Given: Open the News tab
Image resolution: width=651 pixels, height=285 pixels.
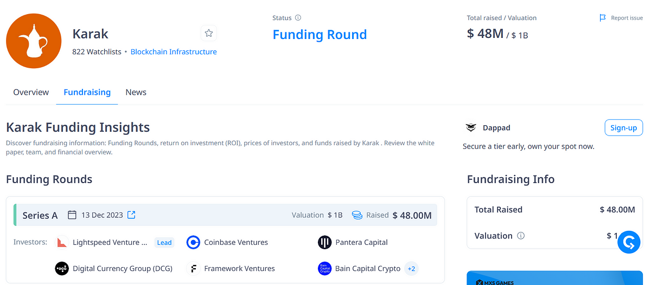Looking at the screenshot, I should coord(136,92).
